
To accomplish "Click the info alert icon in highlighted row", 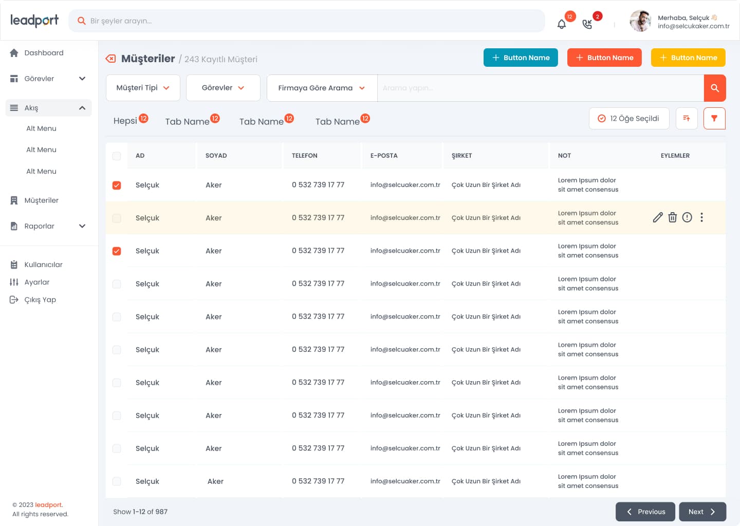I will click(687, 217).
